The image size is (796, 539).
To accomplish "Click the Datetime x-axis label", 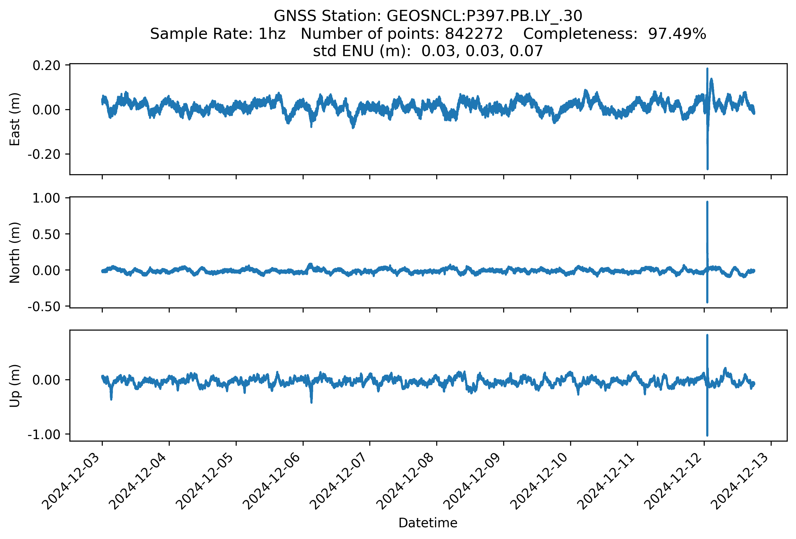I will 428,523.
